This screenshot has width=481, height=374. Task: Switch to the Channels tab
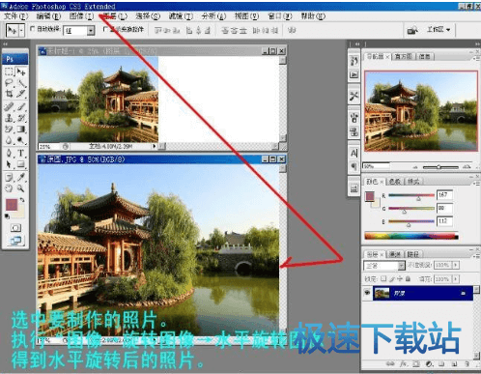[x=395, y=254]
